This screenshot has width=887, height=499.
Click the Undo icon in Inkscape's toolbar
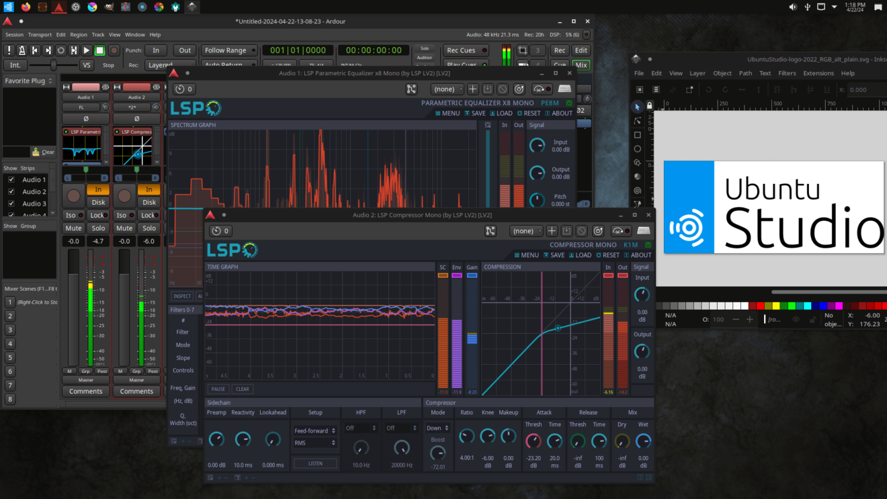coord(709,89)
